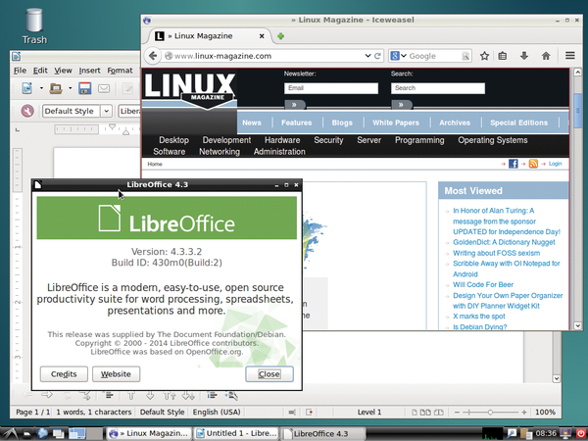Click Move Down arrow in bullets toolbar
Screen dimensions: 588x441
[150, 395]
